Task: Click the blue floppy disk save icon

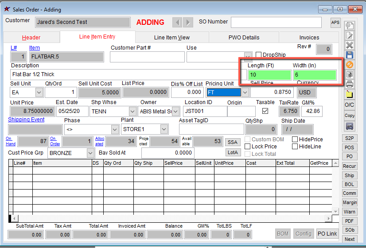Action: 349,55
